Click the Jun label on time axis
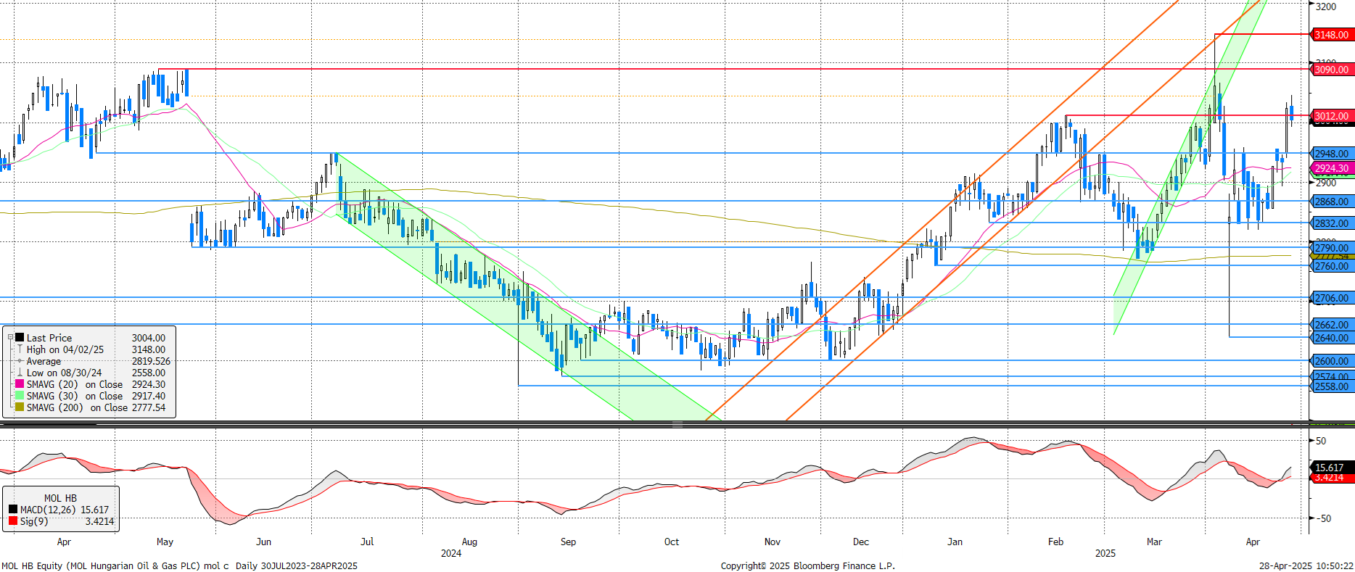 coord(263,542)
